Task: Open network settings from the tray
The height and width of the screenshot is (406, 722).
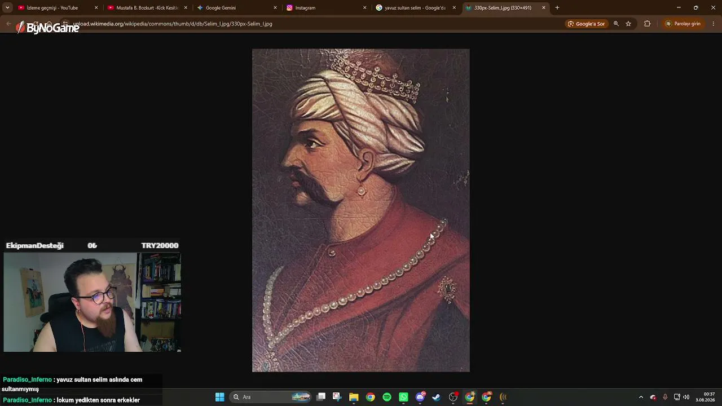Action: [x=677, y=397]
